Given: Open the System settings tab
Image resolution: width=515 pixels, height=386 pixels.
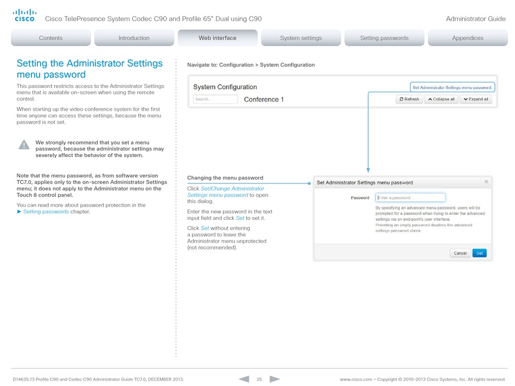Looking at the screenshot, I should [301, 38].
